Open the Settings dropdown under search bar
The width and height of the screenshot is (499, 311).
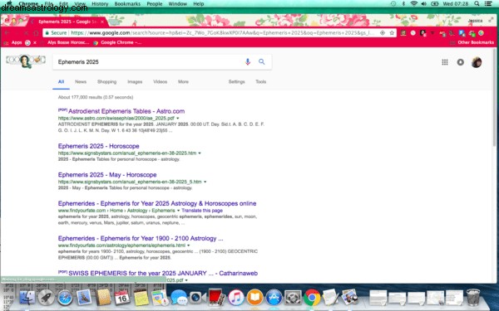pyautogui.click(x=236, y=81)
